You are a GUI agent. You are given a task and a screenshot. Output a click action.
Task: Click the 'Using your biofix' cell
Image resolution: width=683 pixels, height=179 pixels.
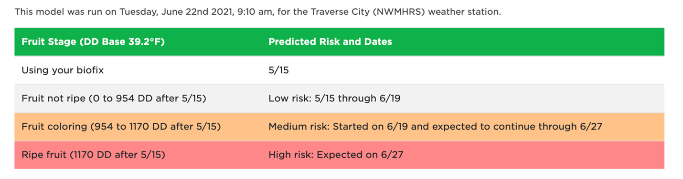63,70
